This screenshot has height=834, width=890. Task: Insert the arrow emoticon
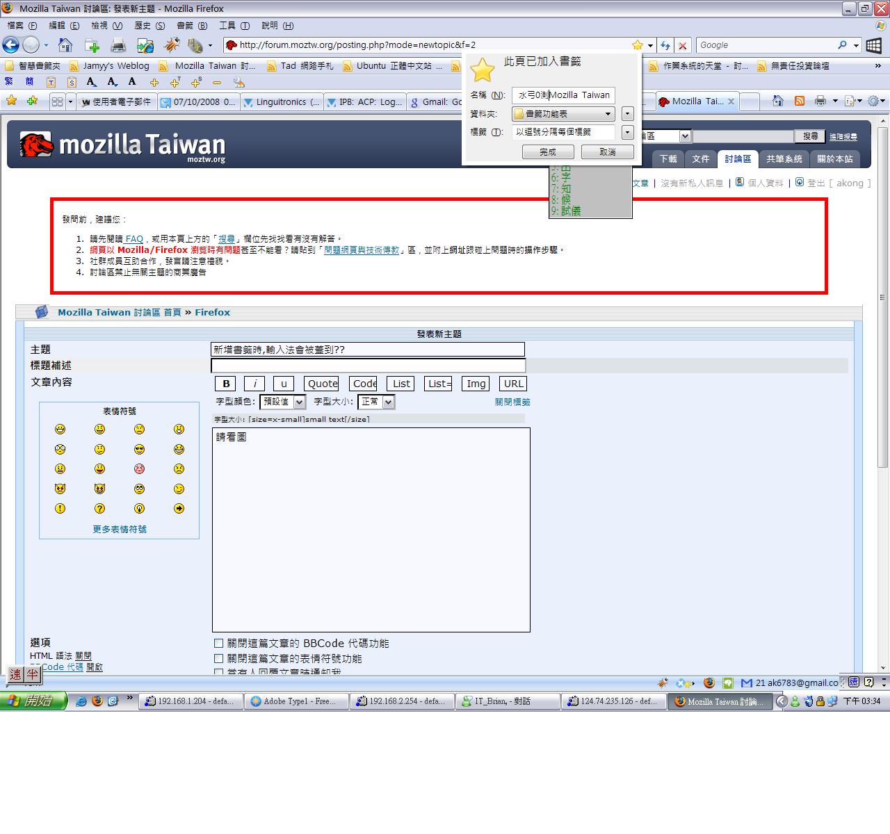click(179, 509)
